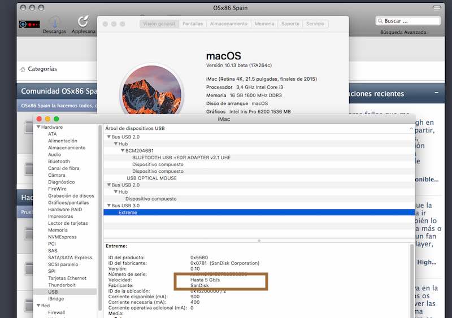
Task: Click the details pane vertical scrollbar
Action: [412, 281]
